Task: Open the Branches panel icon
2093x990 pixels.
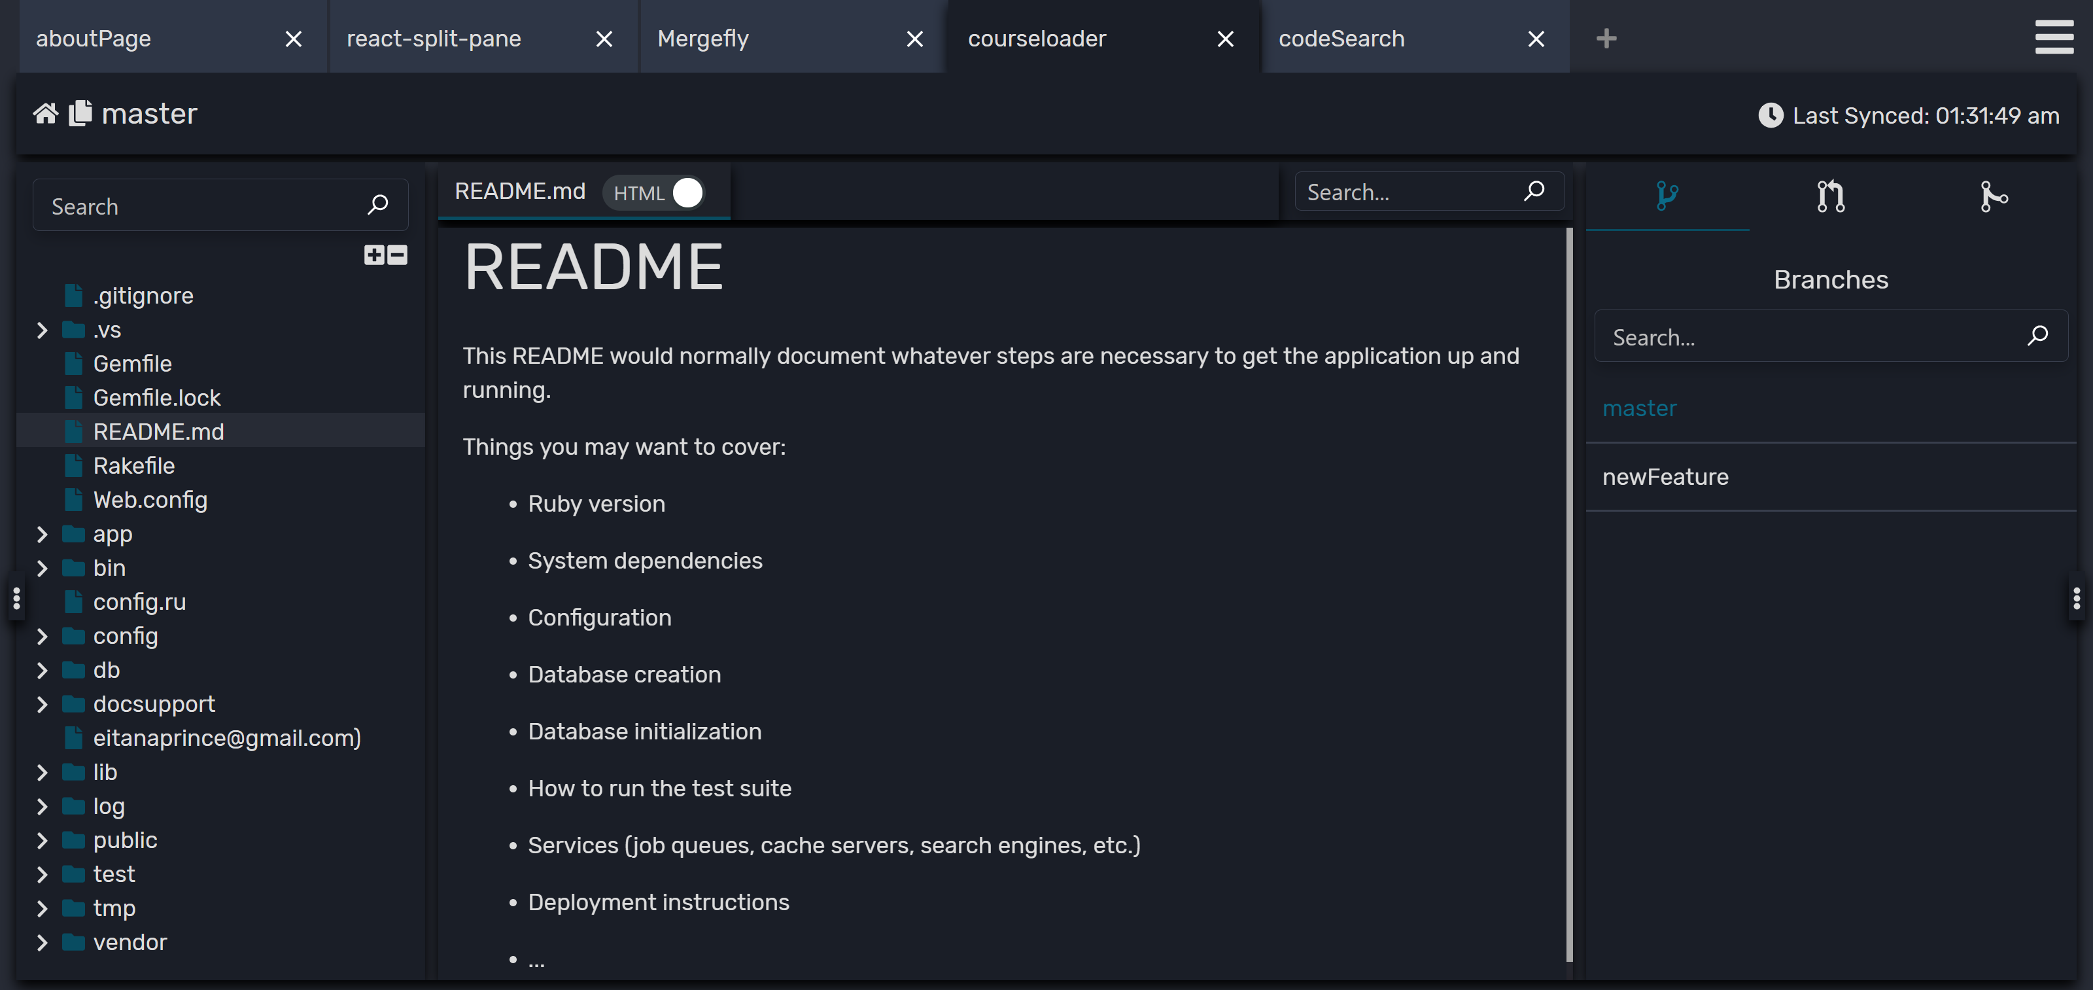Action: [1667, 196]
